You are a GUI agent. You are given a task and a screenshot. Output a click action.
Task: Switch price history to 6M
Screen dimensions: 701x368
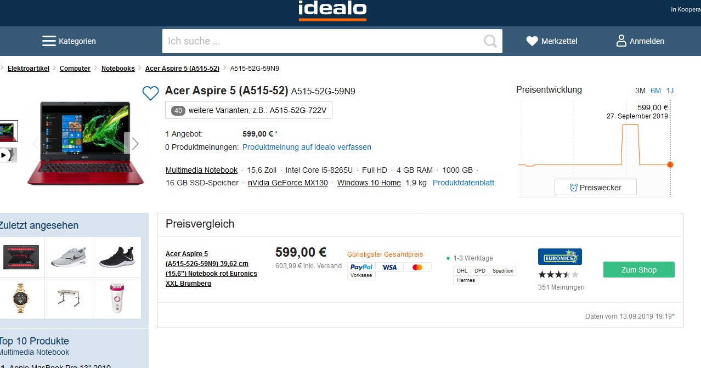pyautogui.click(x=655, y=90)
